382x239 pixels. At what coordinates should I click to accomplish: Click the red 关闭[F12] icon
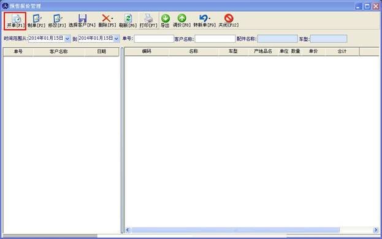click(x=229, y=18)
